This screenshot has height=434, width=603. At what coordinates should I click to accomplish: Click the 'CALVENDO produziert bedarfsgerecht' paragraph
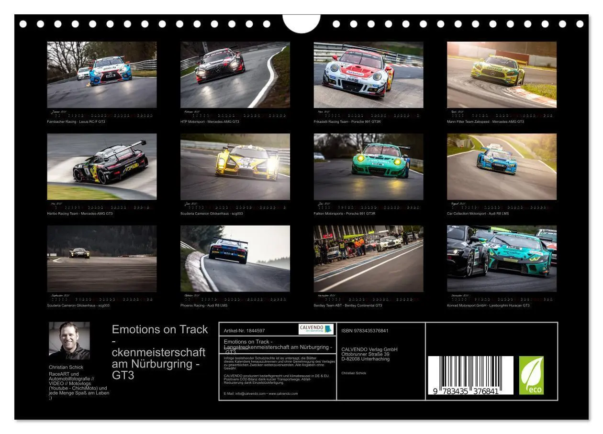click(277, 379)
